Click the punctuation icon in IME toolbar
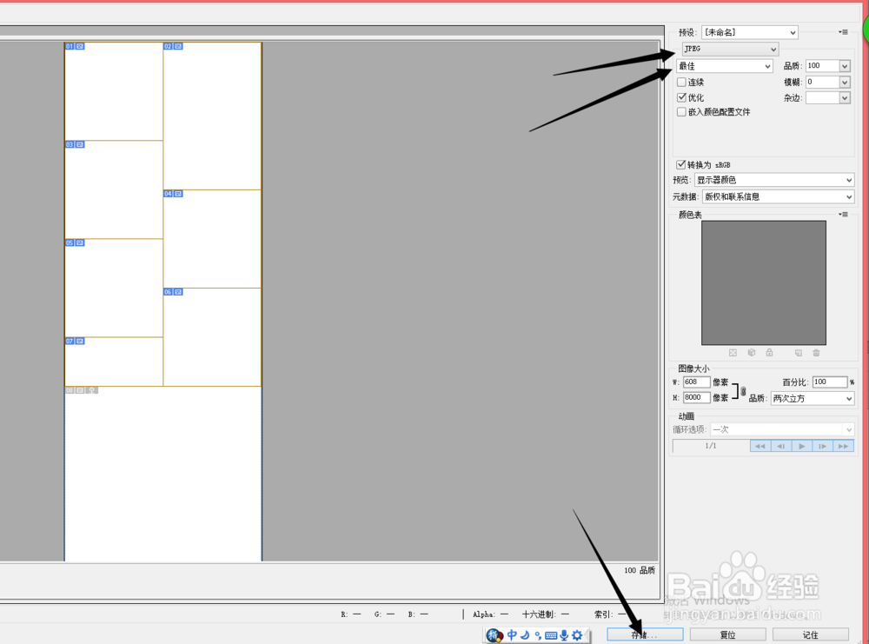 [x=538, y=635]
